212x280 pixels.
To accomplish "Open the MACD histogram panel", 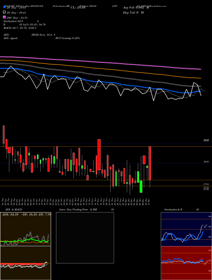I will 25,263.
